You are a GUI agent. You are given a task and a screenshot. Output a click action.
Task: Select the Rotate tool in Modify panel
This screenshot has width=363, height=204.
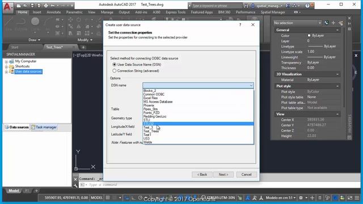tap(79, 20)
